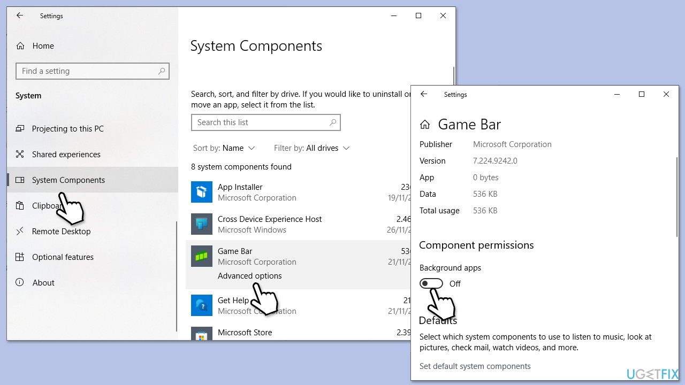Select the App Installer component
This screenshot has height=385, width=685.
[298, 192]
